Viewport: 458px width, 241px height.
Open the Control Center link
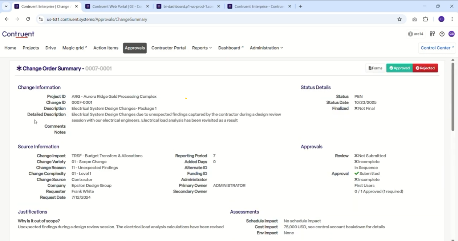[437, 48]
